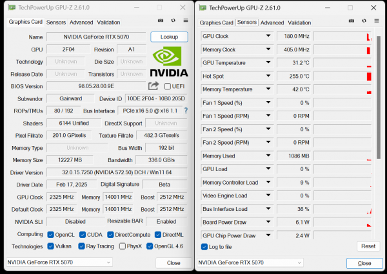This screenshot has width=387, height=274.
Task: Click the refresh icon in Graphics Card window
Action: point(173,21)
